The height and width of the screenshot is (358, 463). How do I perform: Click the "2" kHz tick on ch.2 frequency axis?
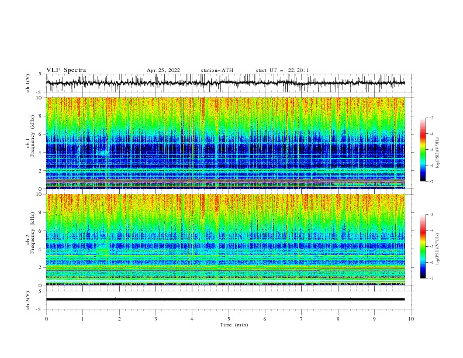(x=41, y=267)
